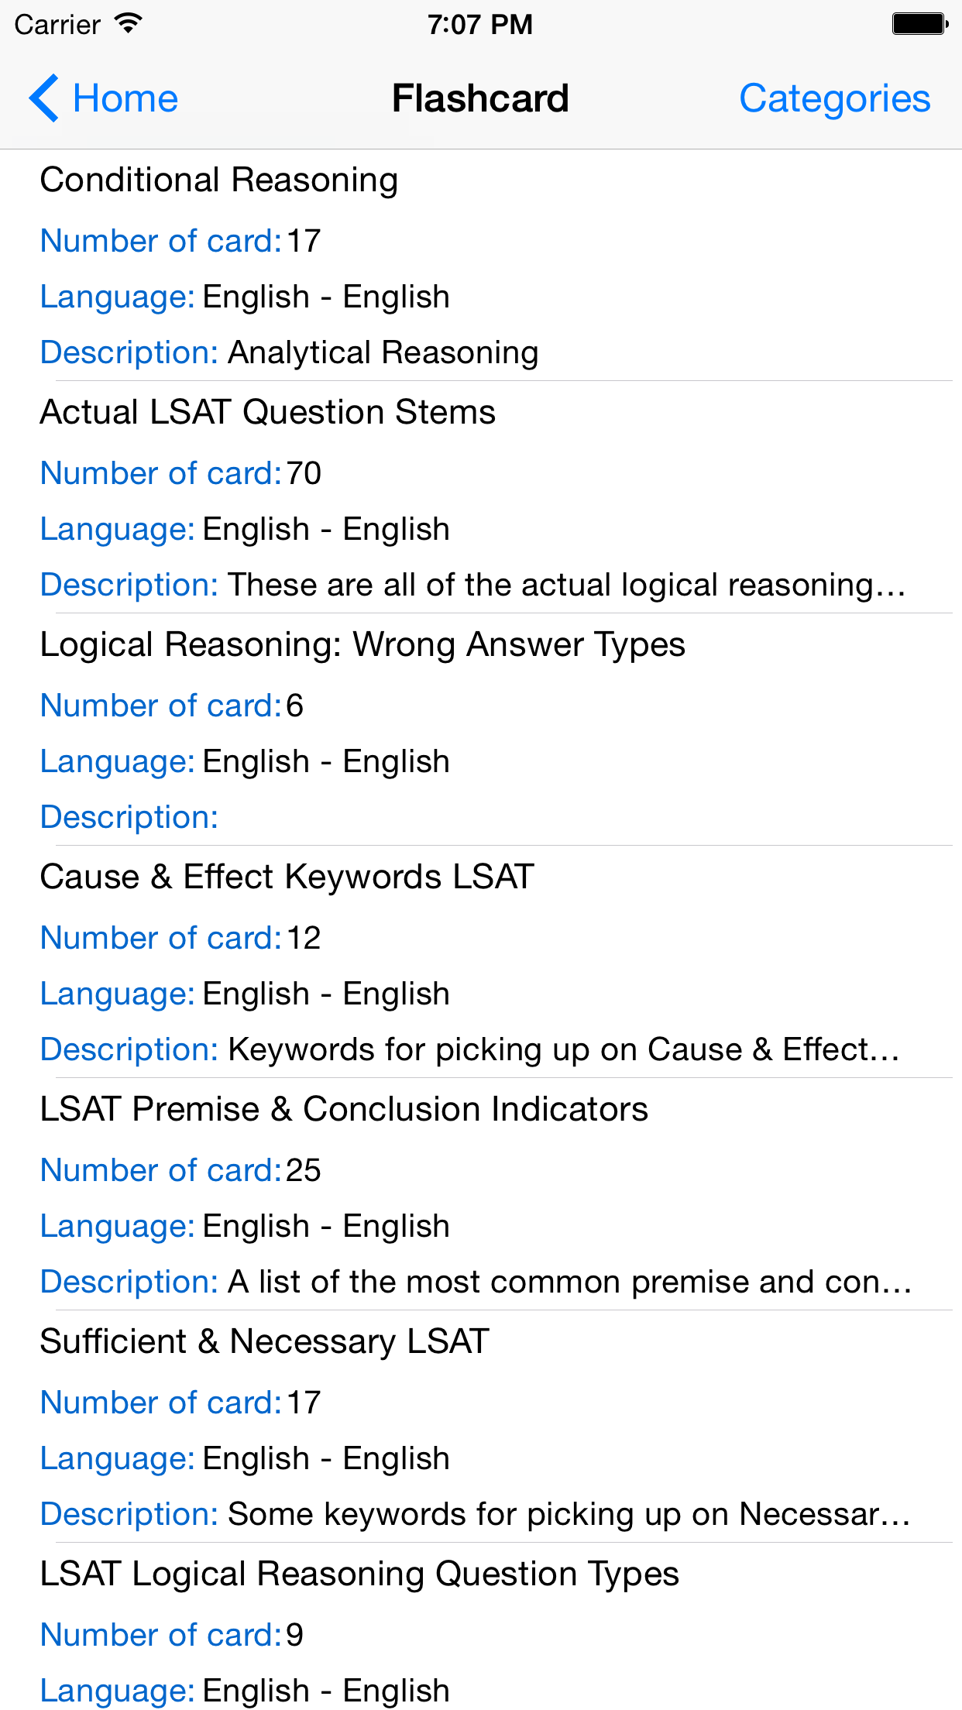Open LSAT Premise & Conclusion Indicators
This screenshot has width=962, height=1710.
pyautogui.click(x=344, y=1109)
